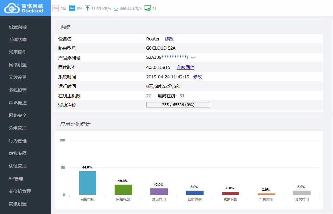
Task: Open 行为管理 in the sidebar
Action: click(x=18, y=141)
